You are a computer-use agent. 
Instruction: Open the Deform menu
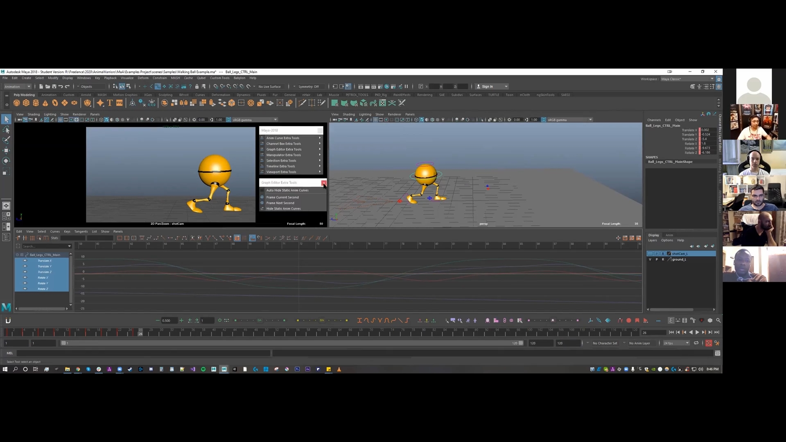coord(143,78)
